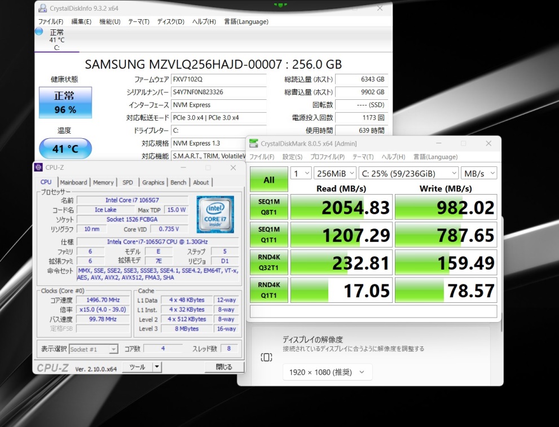This screenshot has height=427, width=559.
Task: Switch to the Bench tab in CPU-Z
Action: click(x=178, y=183)
